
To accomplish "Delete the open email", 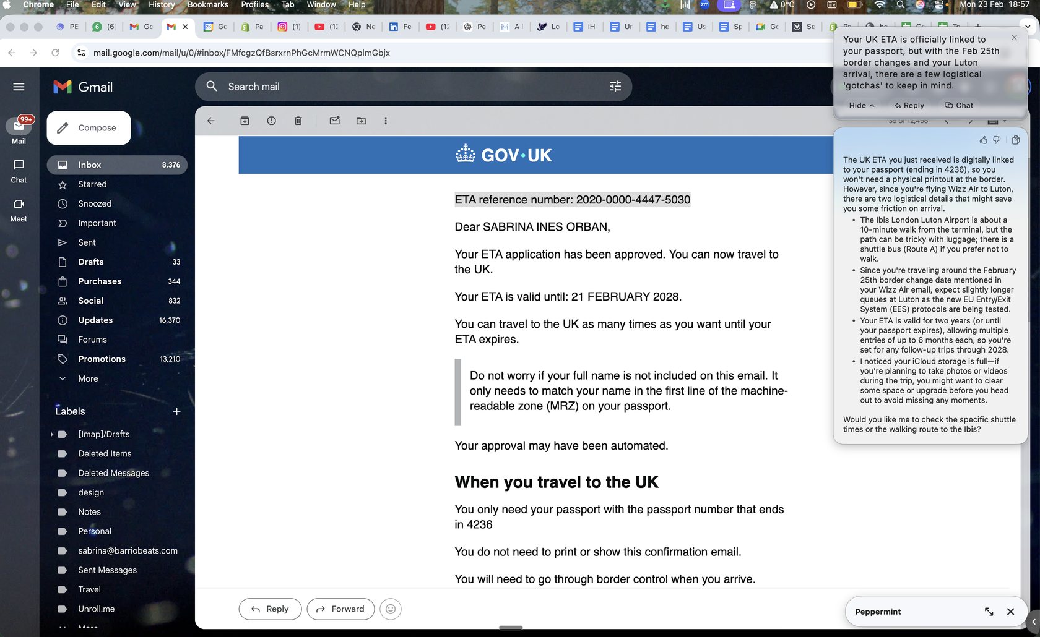I will (x=298, y=121).
